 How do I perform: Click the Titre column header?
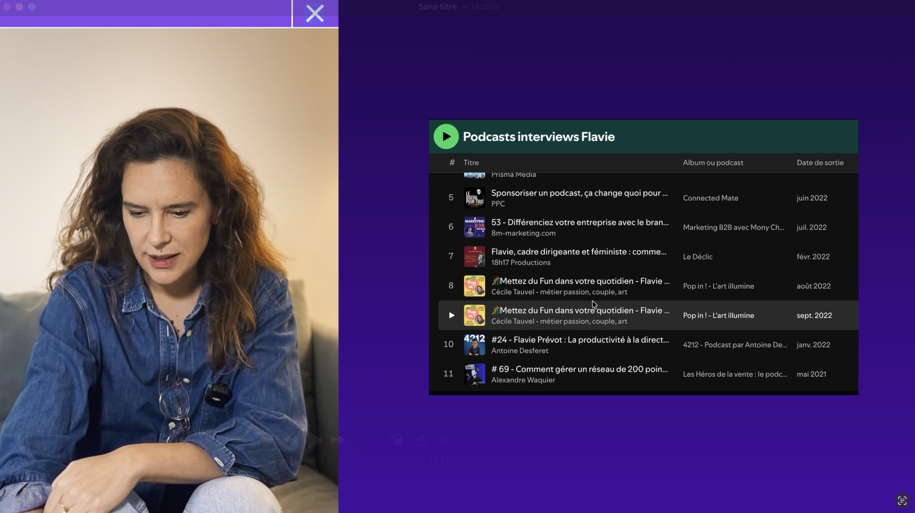(x=471, y=162)
